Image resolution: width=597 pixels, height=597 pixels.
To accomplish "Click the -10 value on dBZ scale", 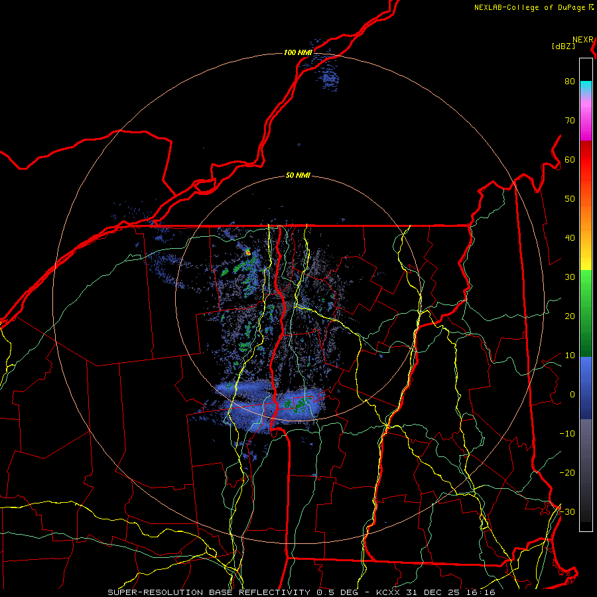I will pos(567,434).
